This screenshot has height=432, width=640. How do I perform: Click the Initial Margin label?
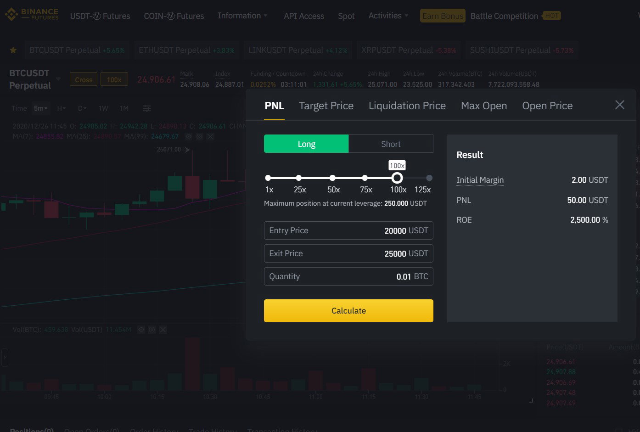(480, 180)
